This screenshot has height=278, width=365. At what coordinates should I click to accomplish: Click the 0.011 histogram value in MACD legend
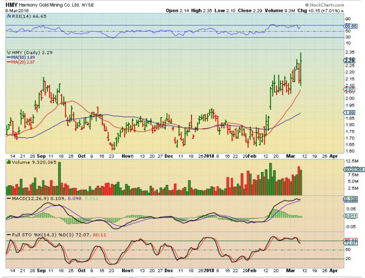pyautogui.click(x=92, y=198)
